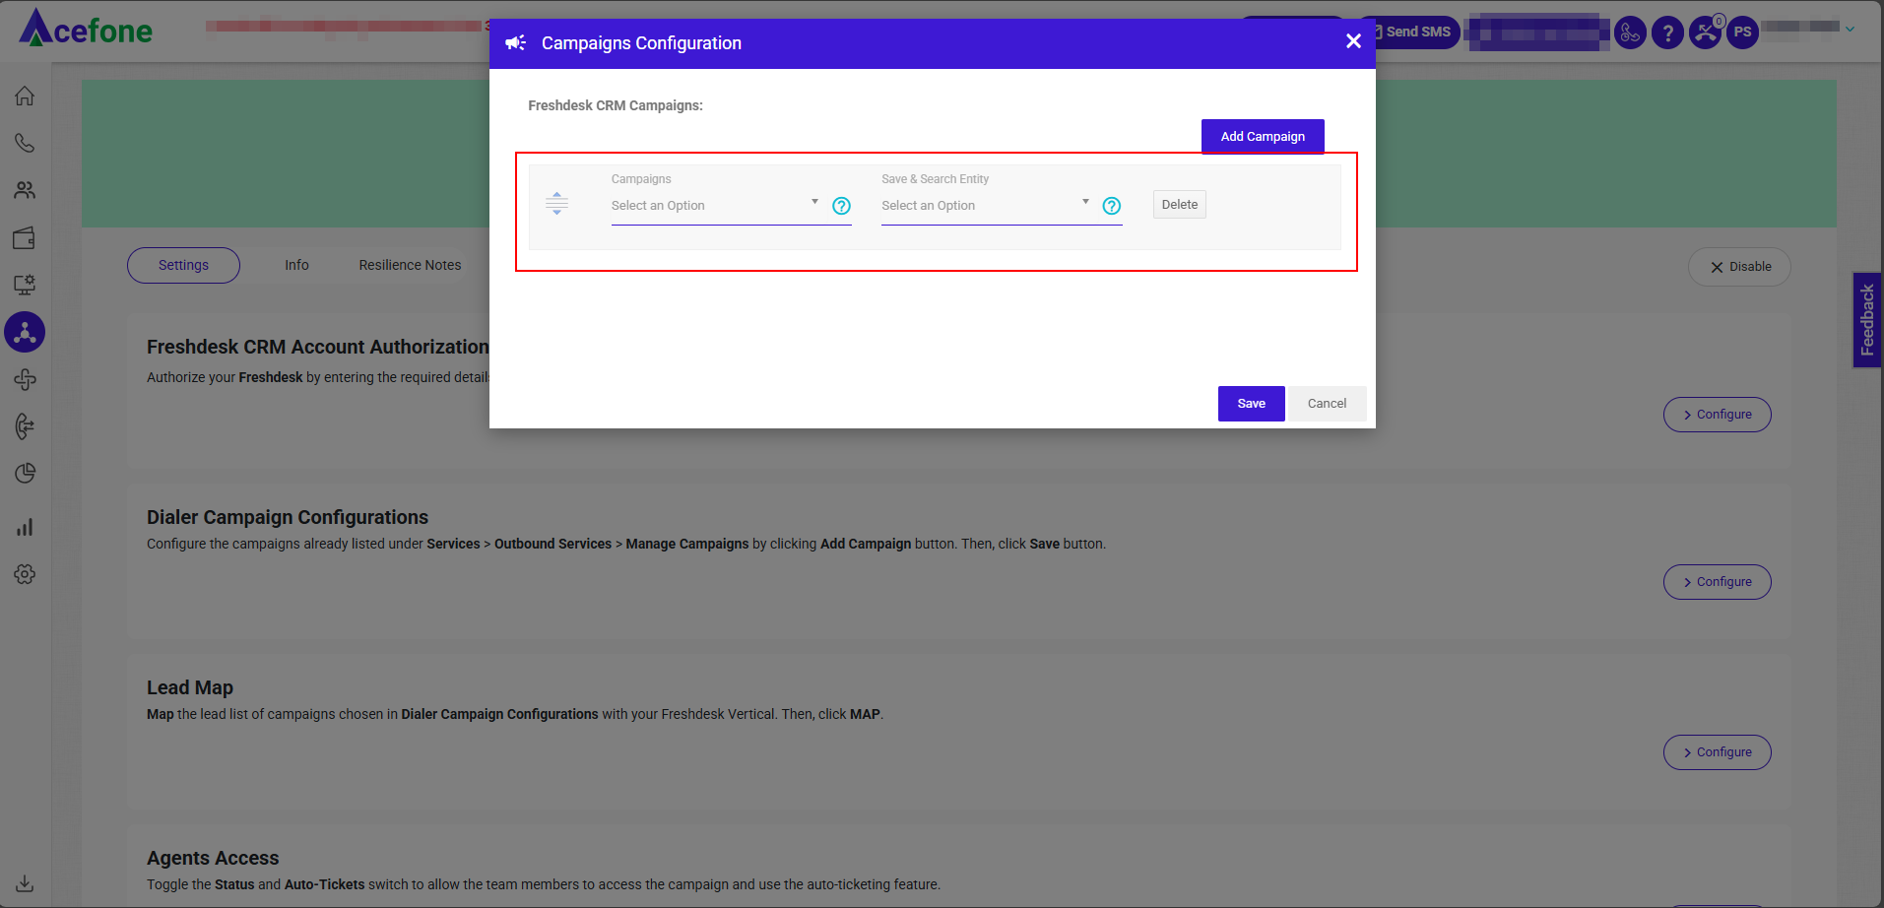This screenshot has width=1884, height=908.
Task: Open the integrations sidebar icon
Action: pos(25,332)
